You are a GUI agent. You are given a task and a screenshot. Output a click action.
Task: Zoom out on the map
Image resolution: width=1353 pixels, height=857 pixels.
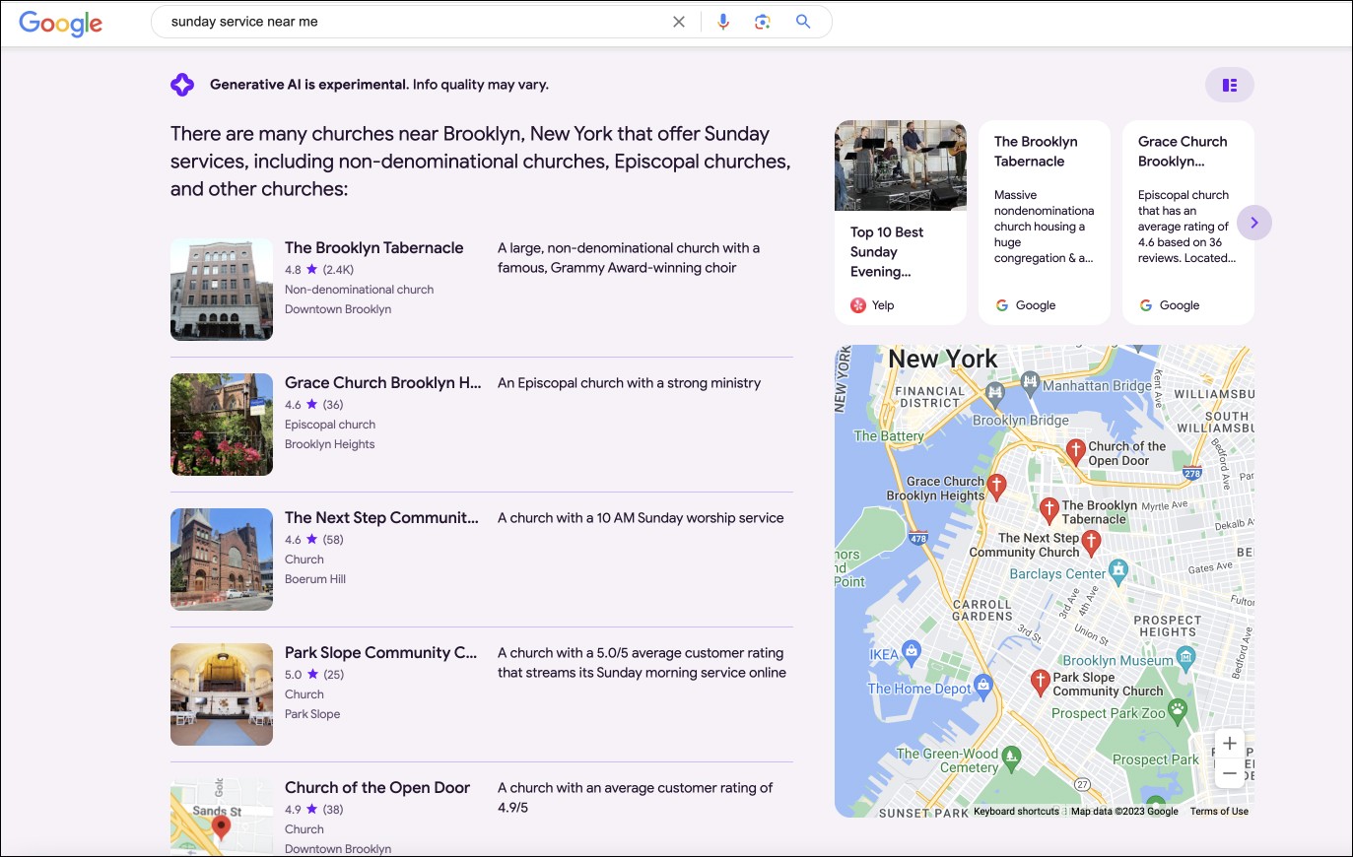[1230, 774]
